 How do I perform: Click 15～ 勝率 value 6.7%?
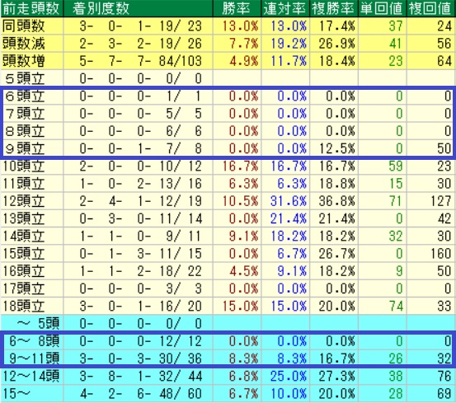coord(244,393)
